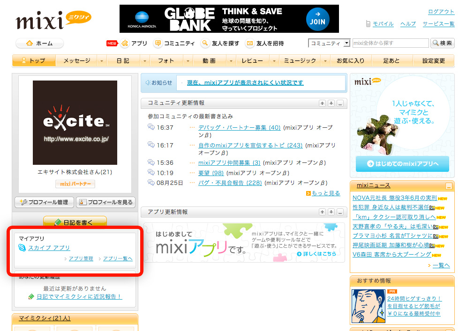Image resolution: width=459 pixels, height=331 pixels.
Task: Open バグ・不具合報告 (228) topic
Action: click(x=230, y=183)
